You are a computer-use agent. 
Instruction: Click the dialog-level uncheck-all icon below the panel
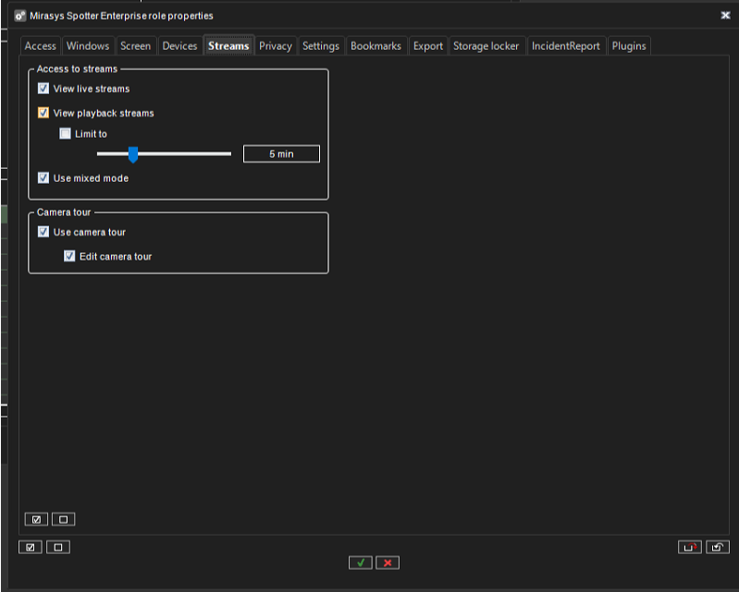[x=58, y=547]
